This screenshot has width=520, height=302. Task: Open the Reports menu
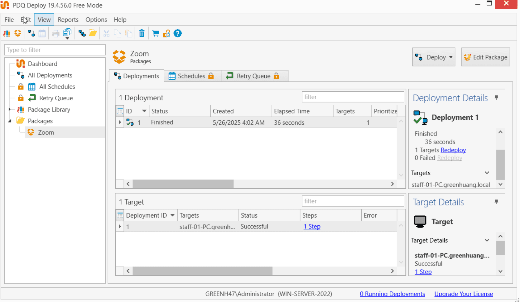pos(68,20)
